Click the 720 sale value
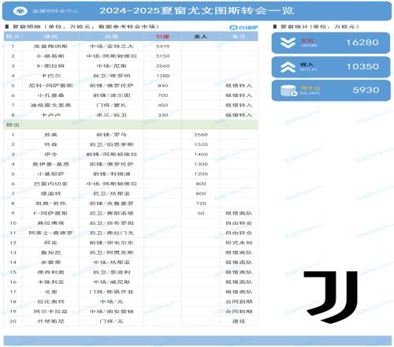The height and width of the screenshot is (347, 394). click(x=201, y=203)
